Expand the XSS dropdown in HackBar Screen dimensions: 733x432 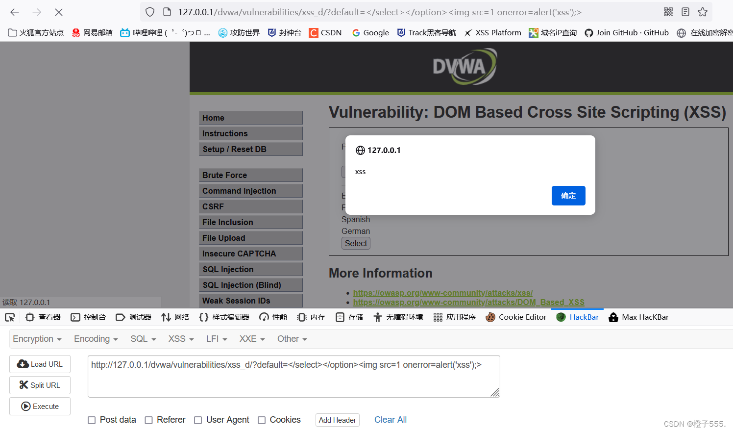click(x=181, y=339)
